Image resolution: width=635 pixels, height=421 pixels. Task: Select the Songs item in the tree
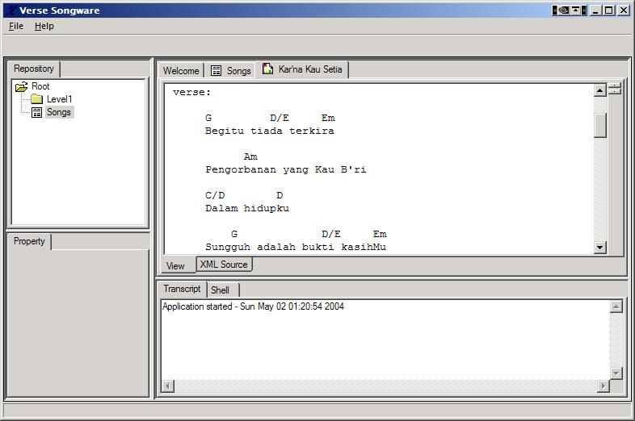pyautogui.click(x=59, y=112)
